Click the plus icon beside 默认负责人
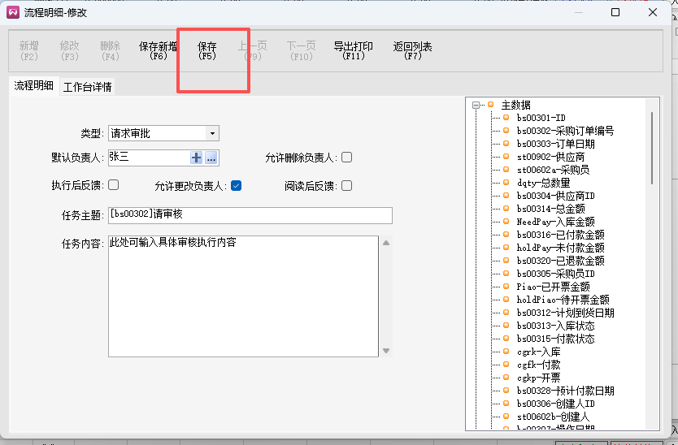Screen dimensions: 678x445 (196, 158)
